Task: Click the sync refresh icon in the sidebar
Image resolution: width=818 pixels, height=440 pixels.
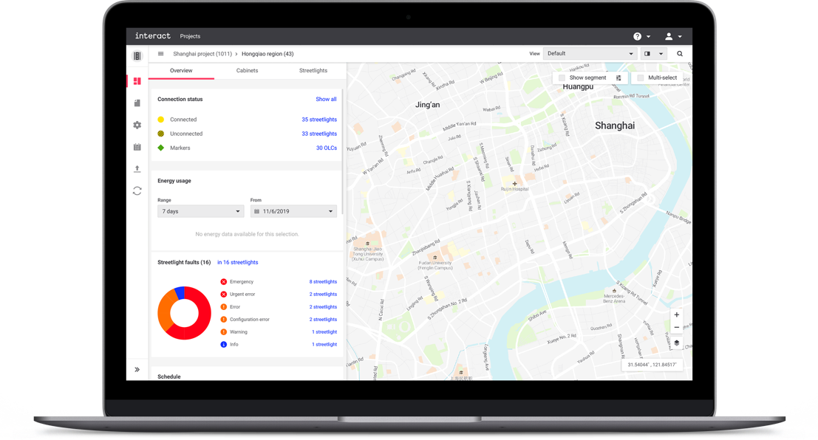Action: click(x=137, y=190)
